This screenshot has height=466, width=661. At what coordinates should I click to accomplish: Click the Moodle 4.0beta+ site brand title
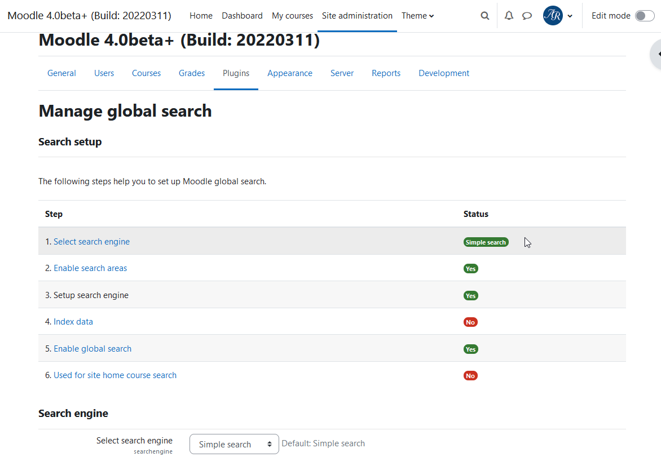click(x=89, y=16)
